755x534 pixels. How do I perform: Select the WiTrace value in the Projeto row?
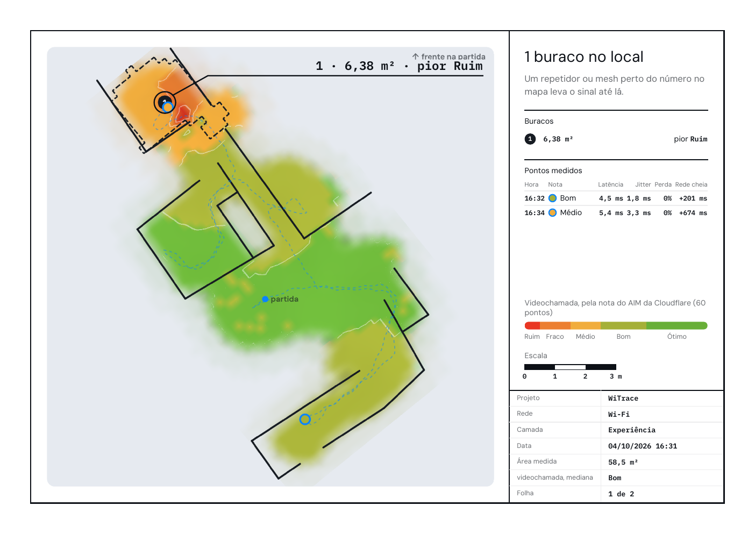click(x=623, y=398)
